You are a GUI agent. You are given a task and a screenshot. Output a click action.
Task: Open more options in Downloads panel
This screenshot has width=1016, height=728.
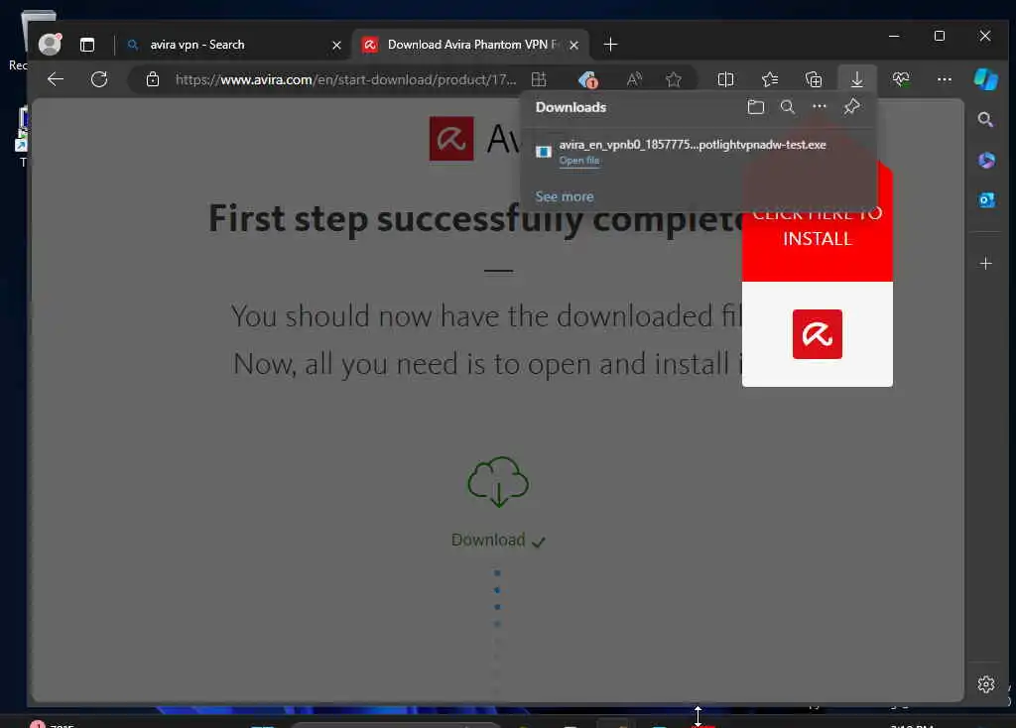819,106
